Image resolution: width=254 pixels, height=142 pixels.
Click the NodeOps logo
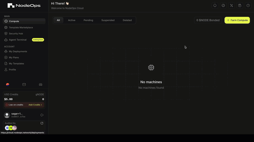[24, 6]
